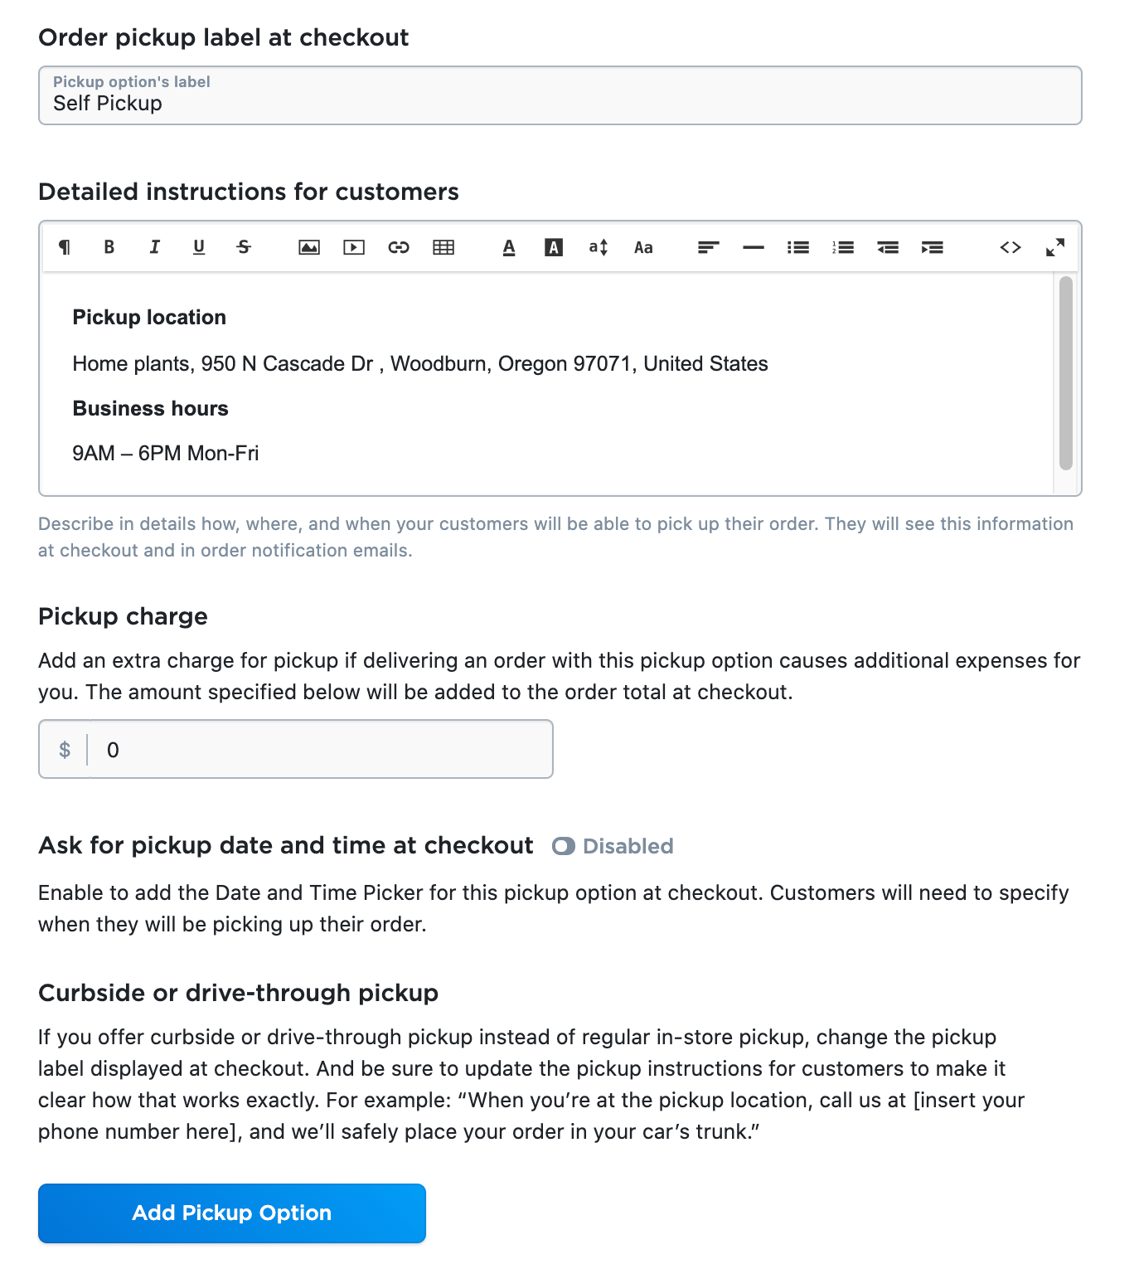Expand editor to fullscreen mode
This screenshot has height=1269, width=1139.
tap(1054, 247)
